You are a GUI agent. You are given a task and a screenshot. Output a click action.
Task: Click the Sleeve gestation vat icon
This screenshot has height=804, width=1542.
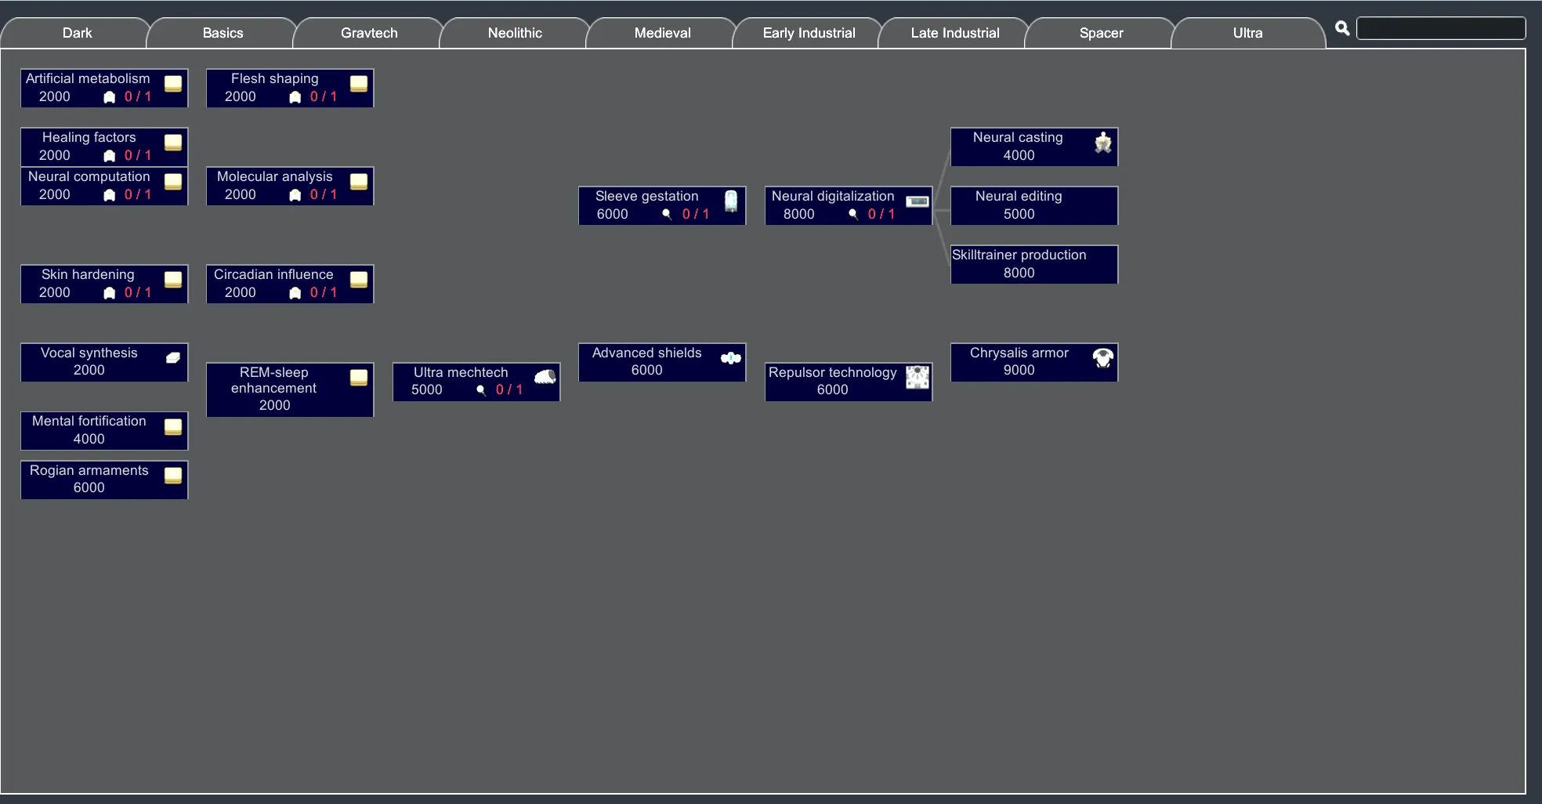[731, 201]
